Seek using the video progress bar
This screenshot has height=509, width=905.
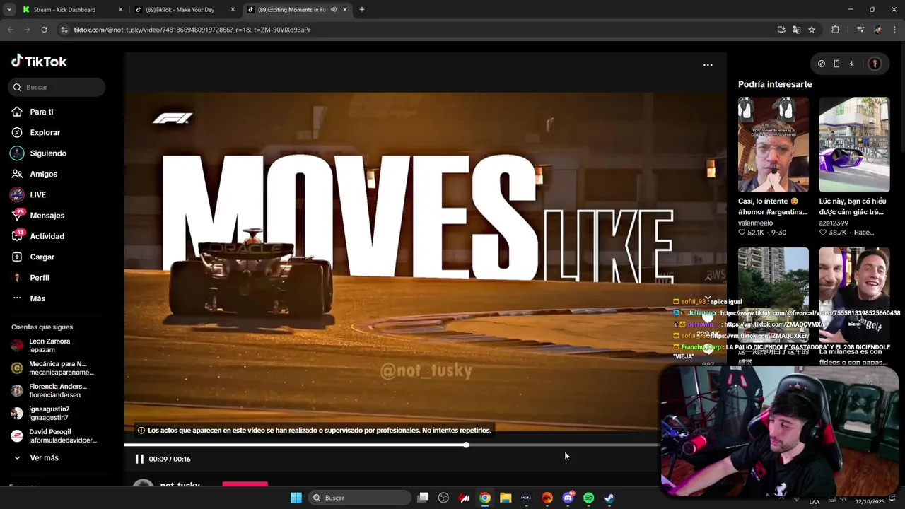(391, 445)
